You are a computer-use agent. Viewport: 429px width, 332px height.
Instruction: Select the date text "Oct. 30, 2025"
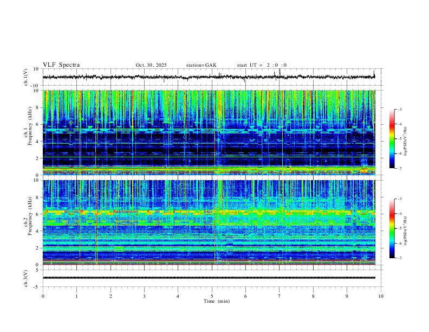click(x=151, y=65)
